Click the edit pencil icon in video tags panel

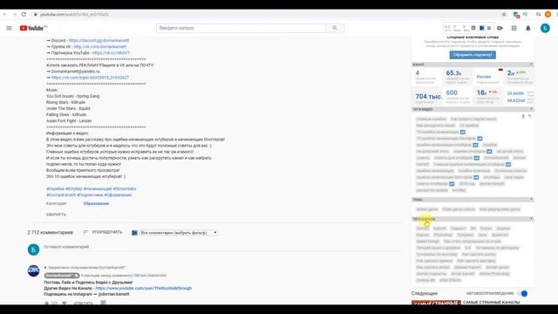click(x=530, y=116)
